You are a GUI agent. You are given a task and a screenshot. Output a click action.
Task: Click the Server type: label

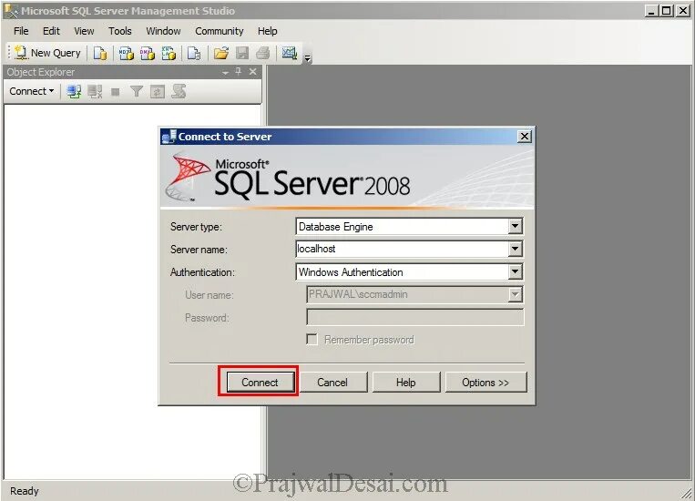197,227
